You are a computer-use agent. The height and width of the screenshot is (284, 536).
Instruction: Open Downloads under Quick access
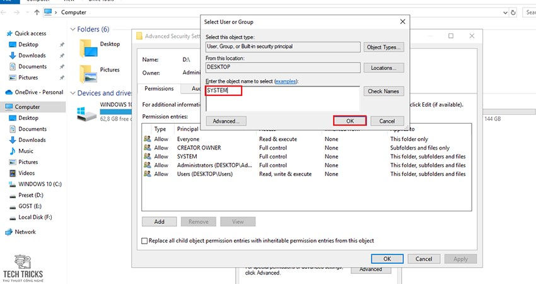pyautogui.click(x=32, y=56)
